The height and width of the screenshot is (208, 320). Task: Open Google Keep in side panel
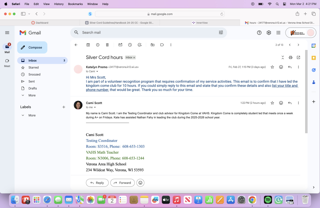point(313,58)
